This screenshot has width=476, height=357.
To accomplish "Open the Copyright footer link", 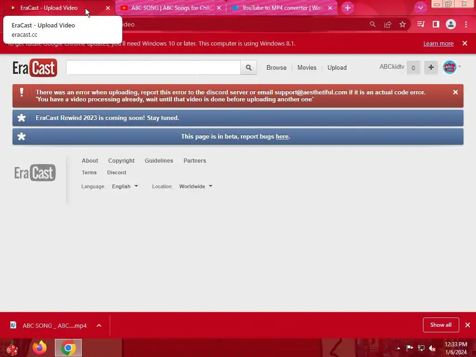I will coord(121,160).
